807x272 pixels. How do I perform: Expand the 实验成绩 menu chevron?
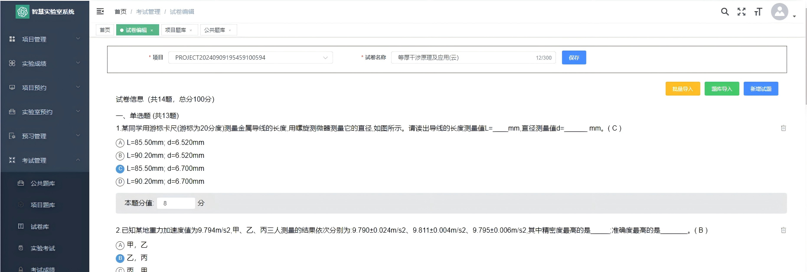[x=78, y=63]
